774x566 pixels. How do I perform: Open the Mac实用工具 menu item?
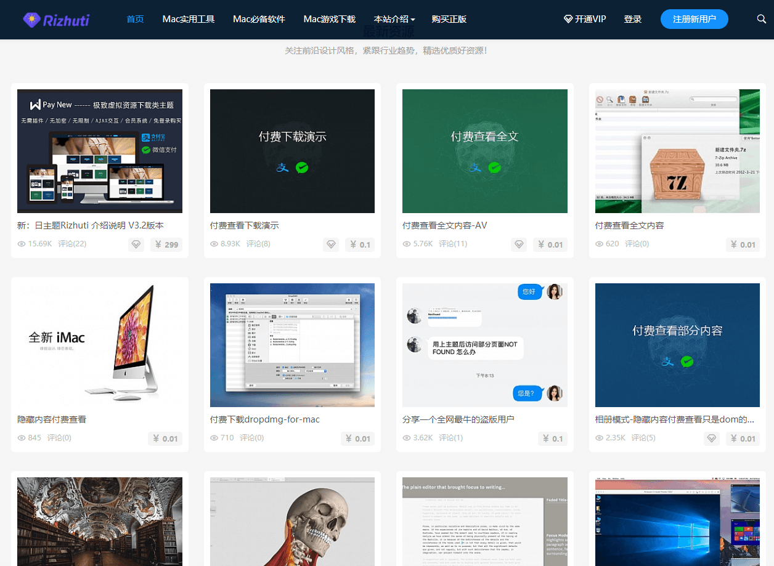(x=189, y=19)
